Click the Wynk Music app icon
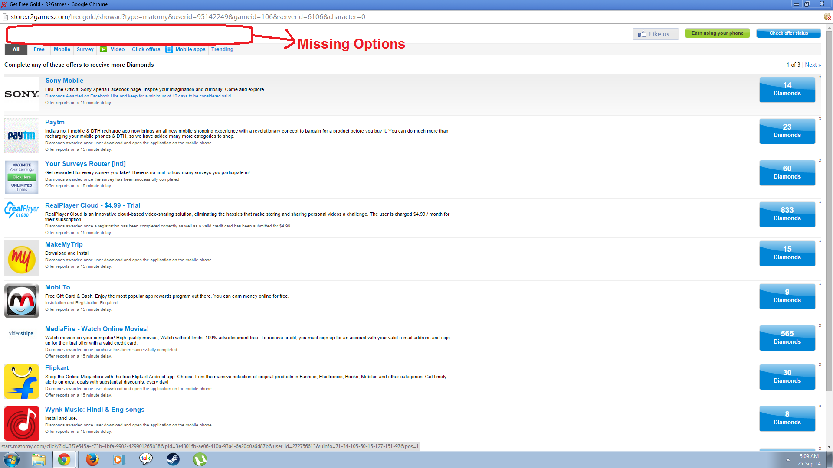 [21, 423]
